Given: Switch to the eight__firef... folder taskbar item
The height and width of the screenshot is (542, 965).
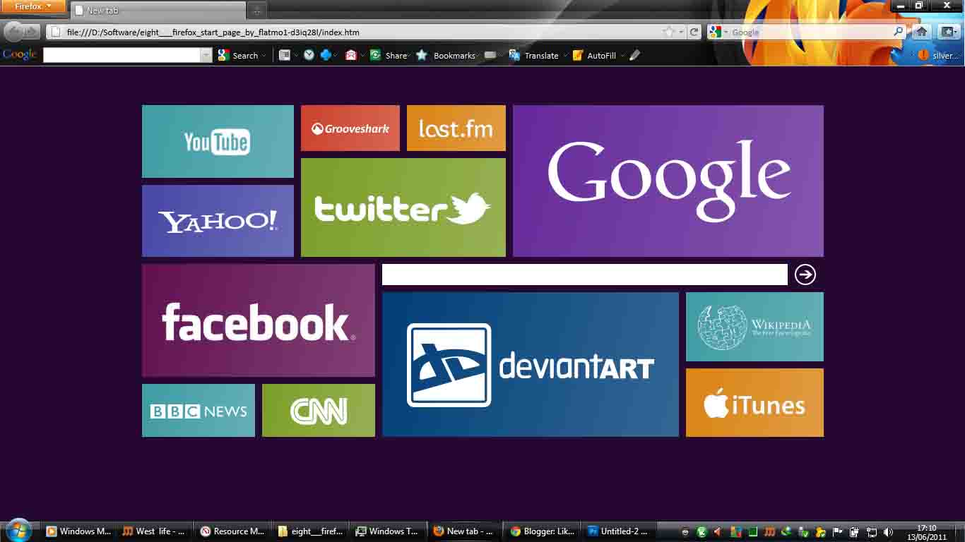Looking at the screenshot, I should [x=311, y=531].
